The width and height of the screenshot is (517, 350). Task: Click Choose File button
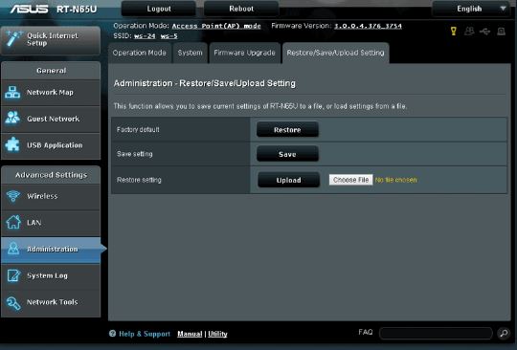pyautogui.click(x=350, y=180)
